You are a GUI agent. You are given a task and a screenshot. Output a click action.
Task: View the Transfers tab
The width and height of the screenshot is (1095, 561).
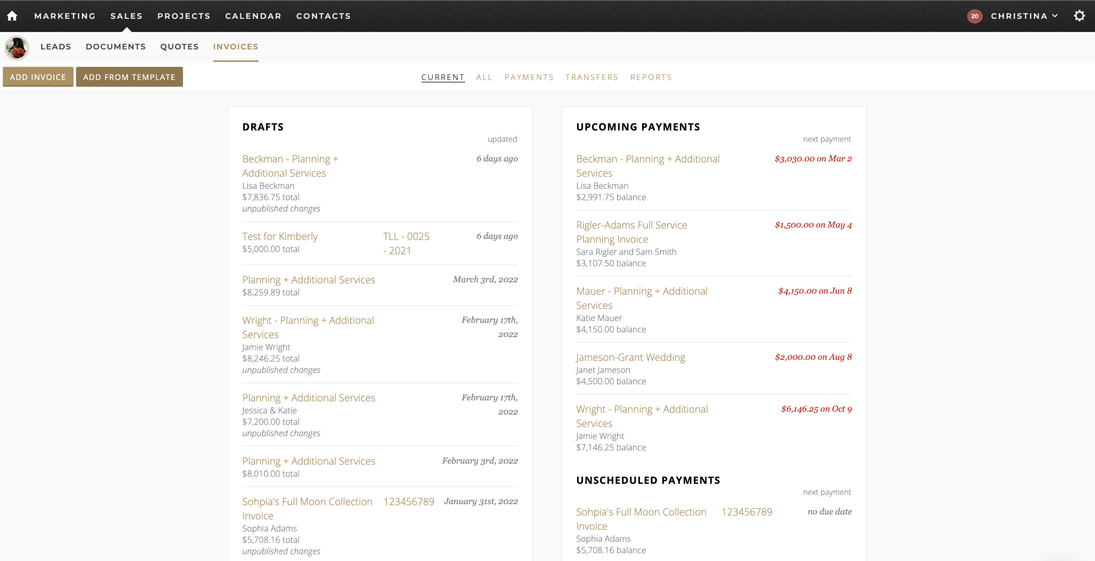tap(592, 77)
